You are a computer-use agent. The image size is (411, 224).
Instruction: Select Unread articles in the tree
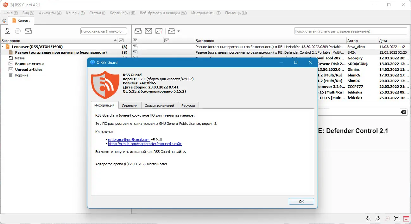29,70
